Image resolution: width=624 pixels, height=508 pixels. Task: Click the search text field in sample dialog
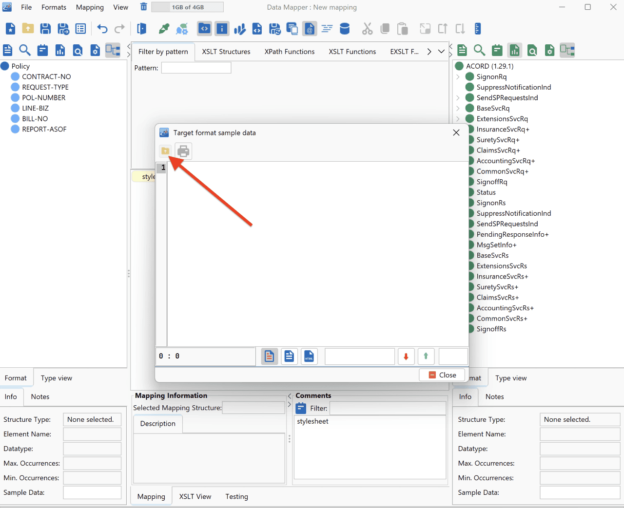[360, 357]
